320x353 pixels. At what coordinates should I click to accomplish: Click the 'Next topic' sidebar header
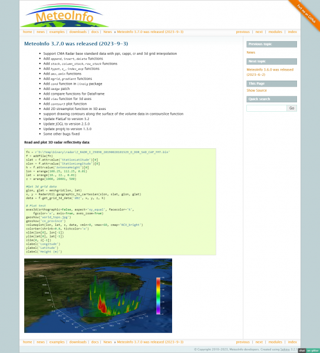click(x=272, y=61)
